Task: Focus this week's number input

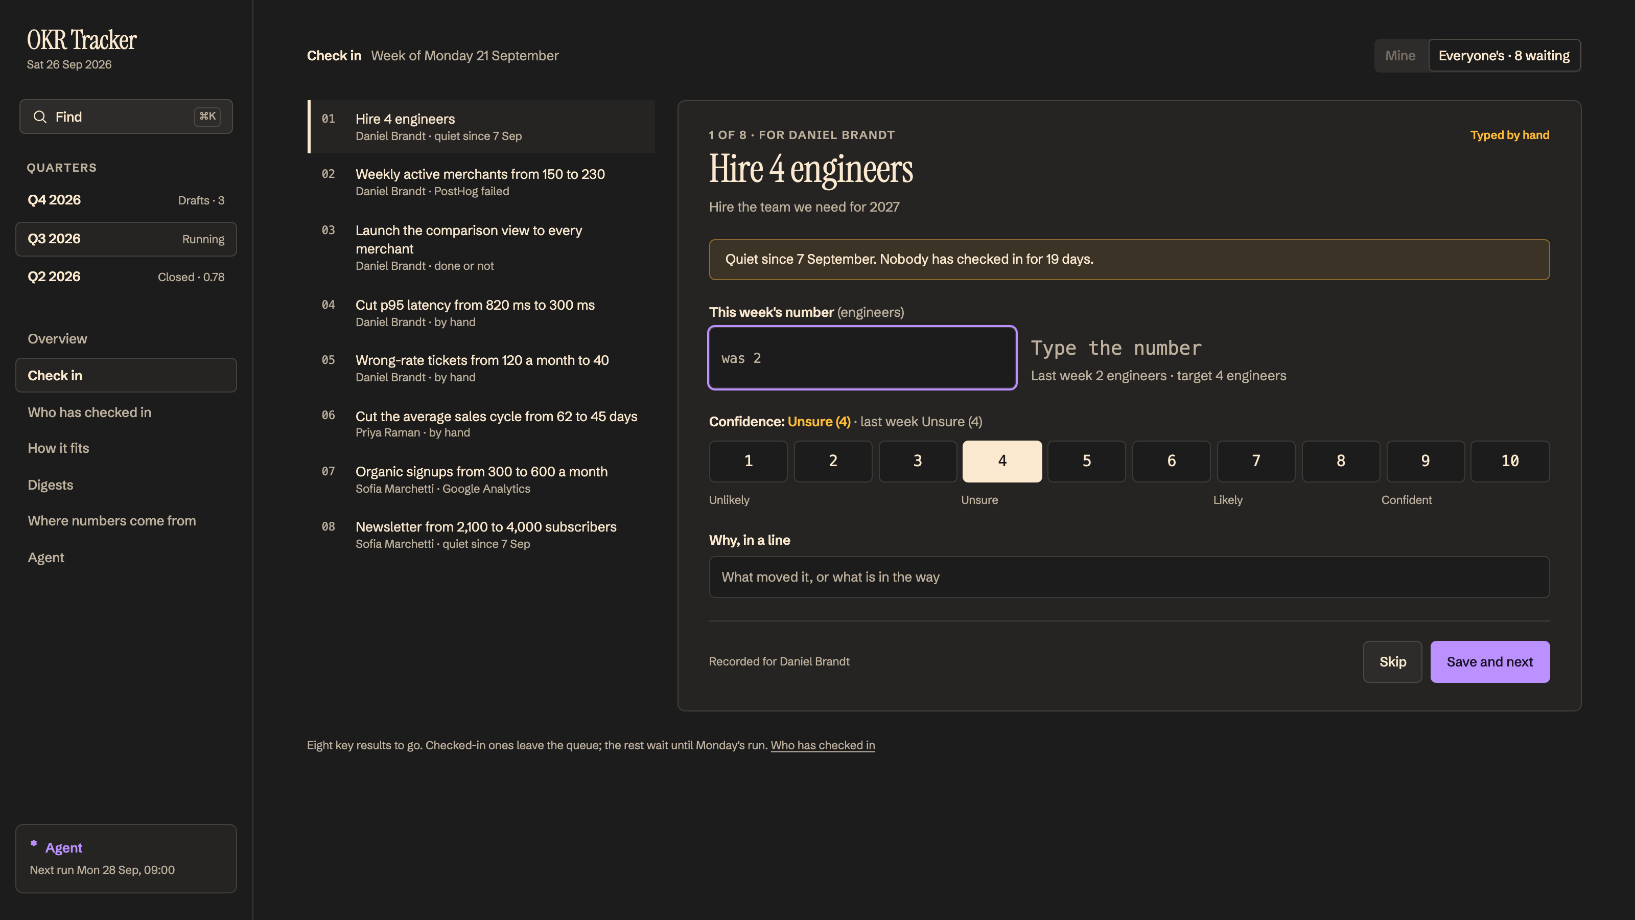Action: [862, 358]
